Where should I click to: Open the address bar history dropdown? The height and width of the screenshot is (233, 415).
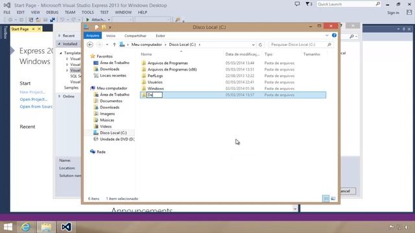coord(254,45)
